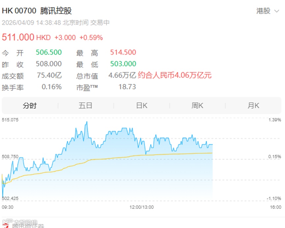Click the turnover value 75.40亿
The image size is (285, 228).
pyautogui.click(x=49, y=75)
